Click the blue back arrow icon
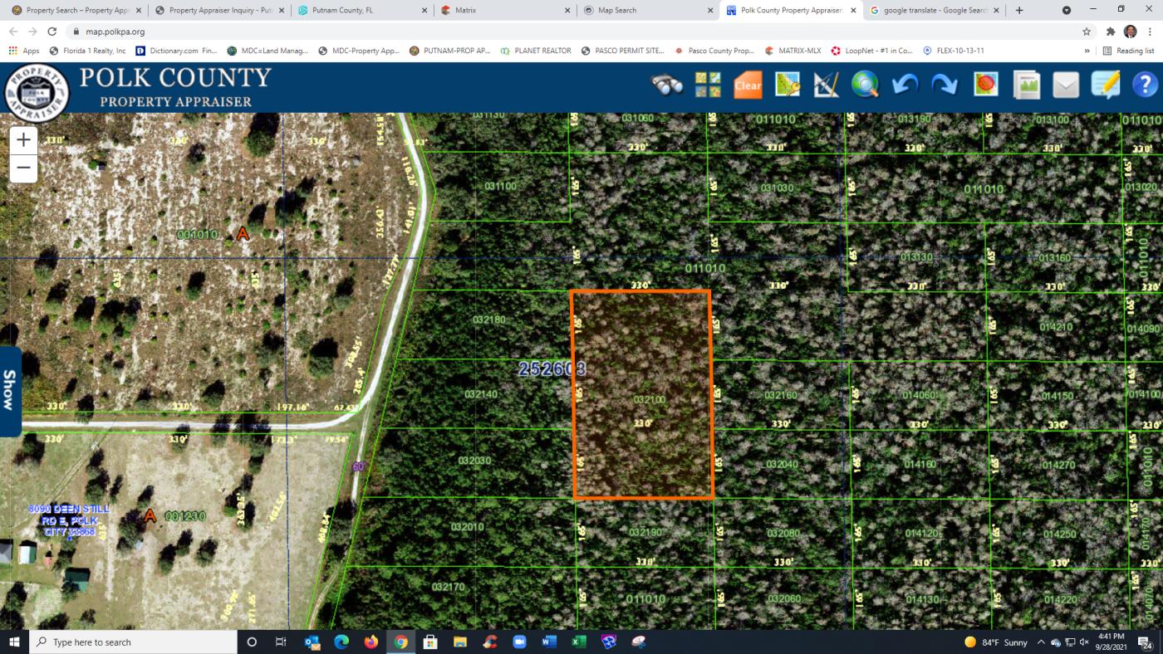 [905, 85]
